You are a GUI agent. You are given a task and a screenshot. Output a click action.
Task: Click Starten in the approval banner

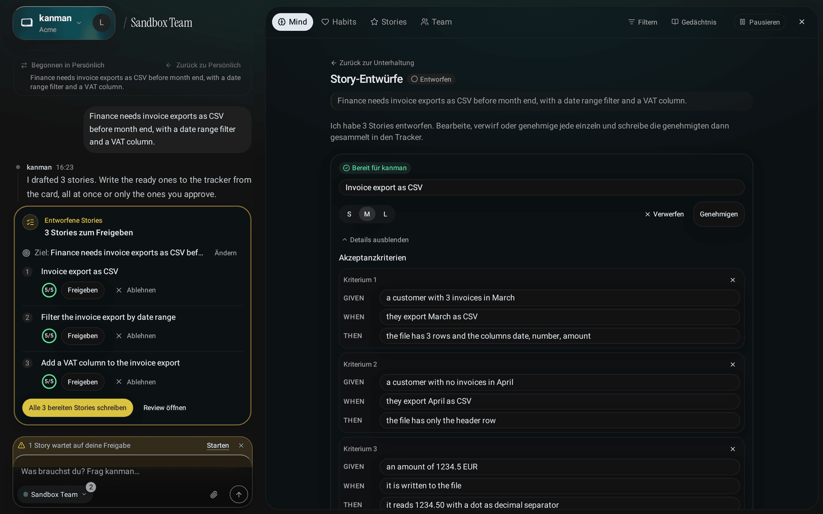[x=218, y=445]
